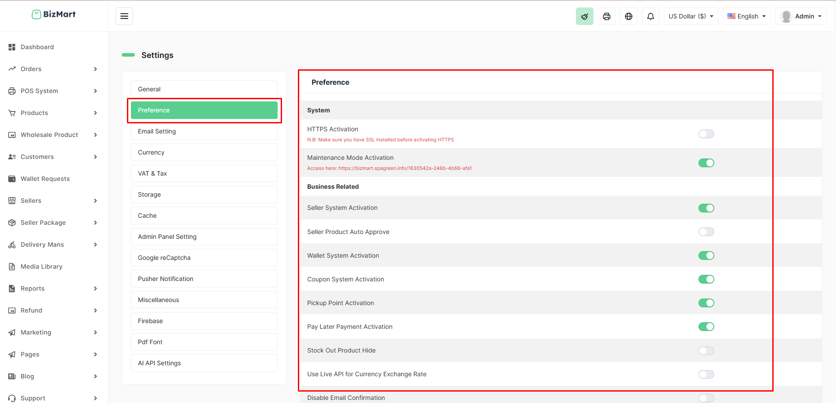This screenshot has width=836, height=403.
Task: Click the maintenance mode access link
Action: pos(404,168)
